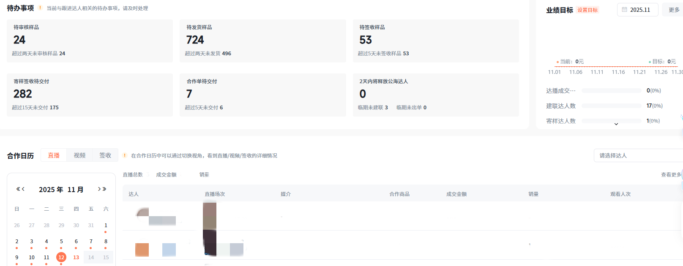
Task: Go to previous year with double-left arrow
Action: click(x=18, y=189)
